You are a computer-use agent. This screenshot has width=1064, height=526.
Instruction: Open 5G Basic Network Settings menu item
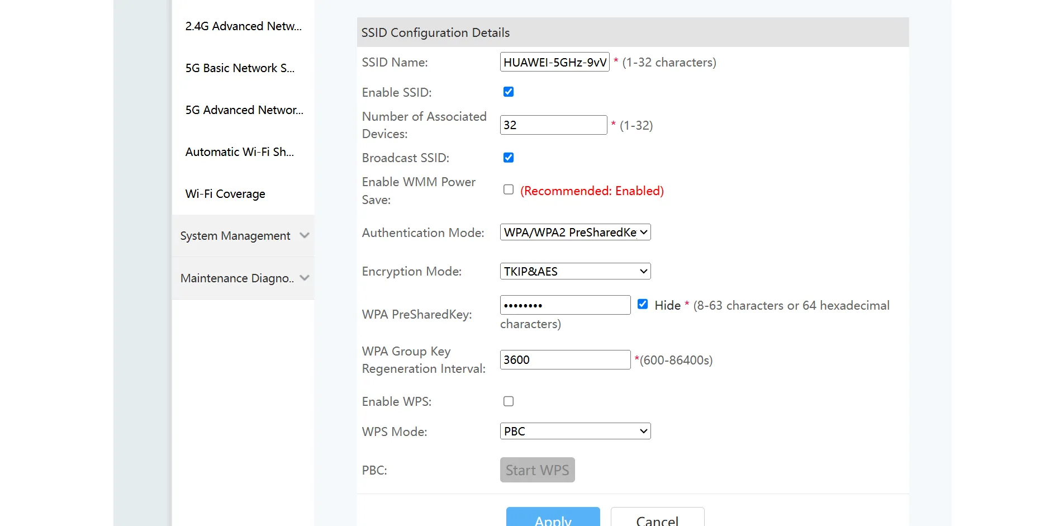coord(240,68)
